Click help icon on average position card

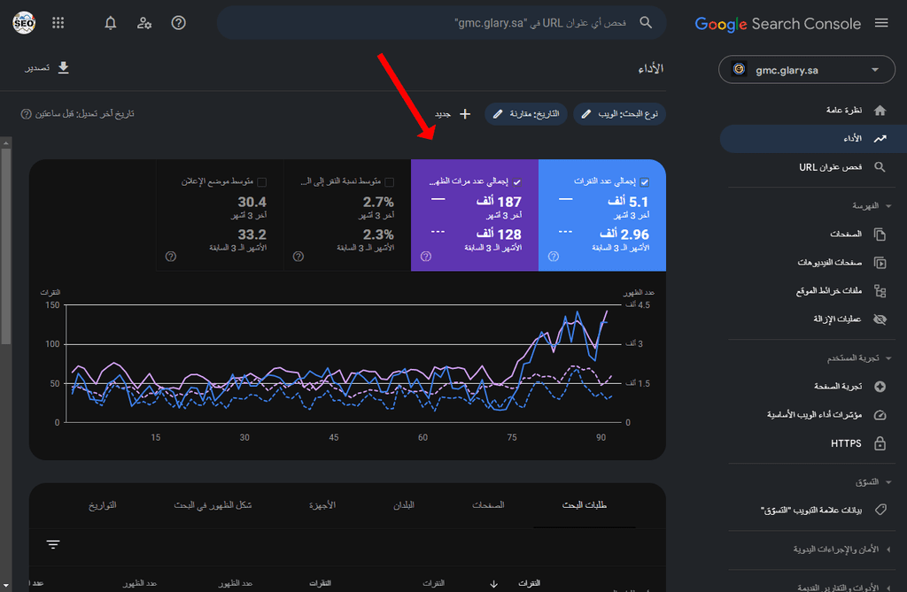(x=171, y=256)
